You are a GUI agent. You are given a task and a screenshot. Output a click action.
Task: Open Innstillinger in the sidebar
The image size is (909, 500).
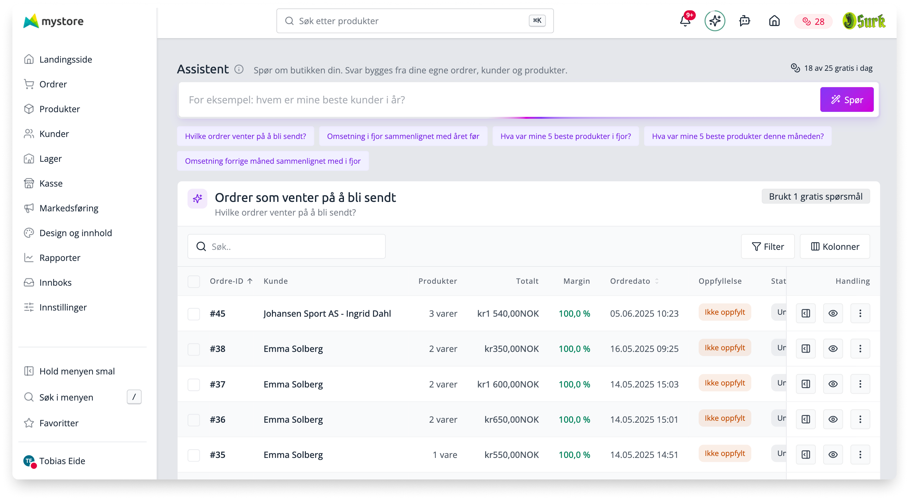pos(63,307)
